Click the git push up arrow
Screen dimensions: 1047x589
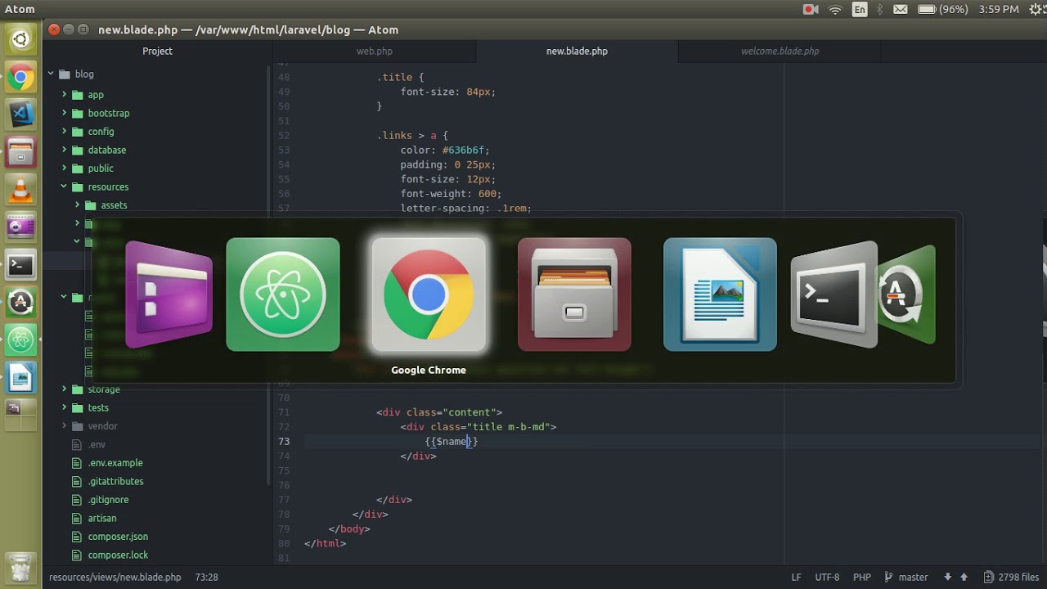pos(964,577)
